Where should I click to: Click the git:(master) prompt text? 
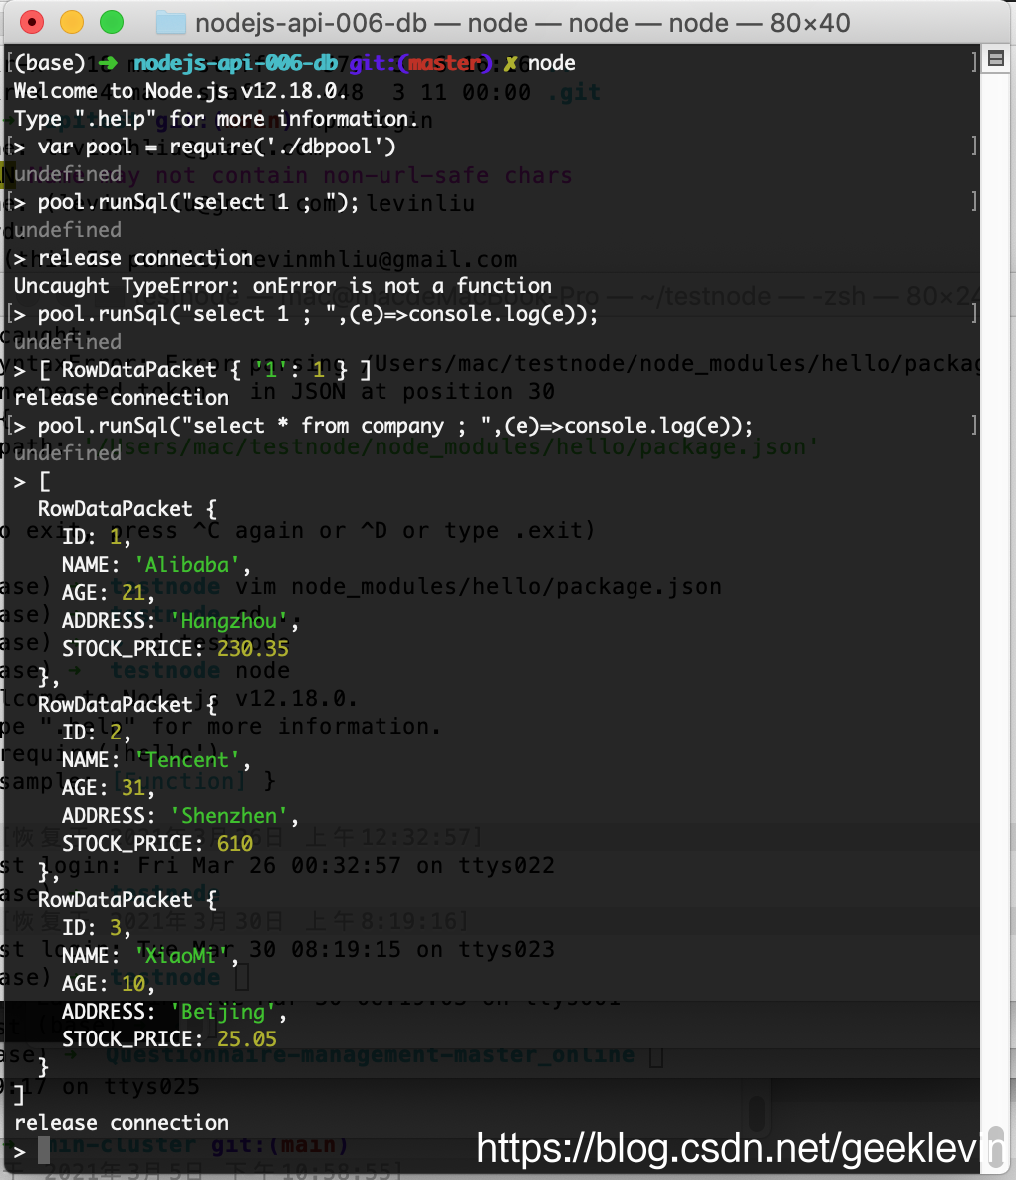coord(420,63)
